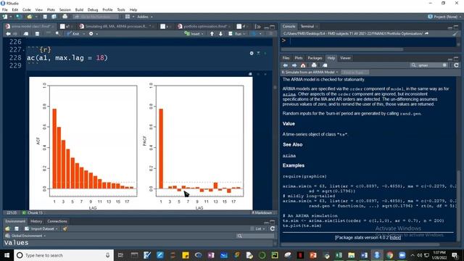Screen dimensions: 464x261
Task: Open the Chunk 15 navigator dropdown
Action: point(33,212)
